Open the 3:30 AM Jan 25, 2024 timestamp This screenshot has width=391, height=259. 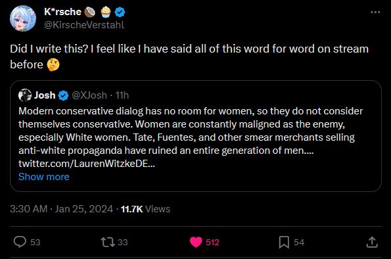[61, 209]
